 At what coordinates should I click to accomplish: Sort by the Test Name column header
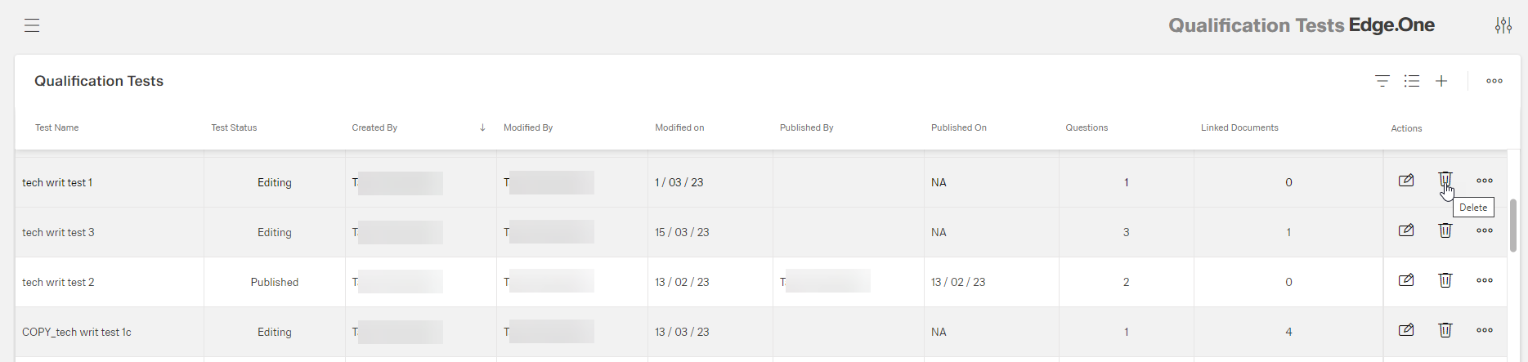(57, 127)
